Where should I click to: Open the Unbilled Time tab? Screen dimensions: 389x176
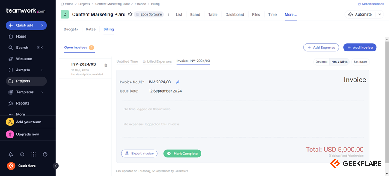[x=127, y=61]
